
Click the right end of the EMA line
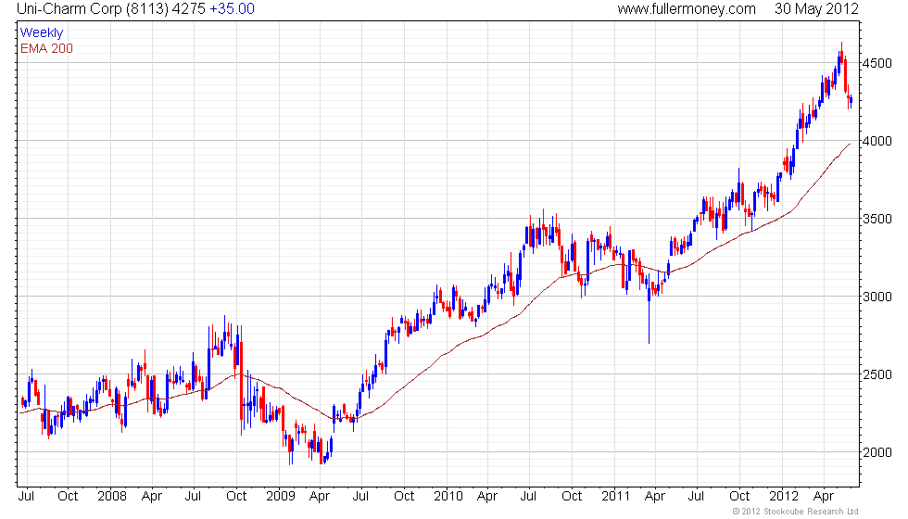coord(849,144)
